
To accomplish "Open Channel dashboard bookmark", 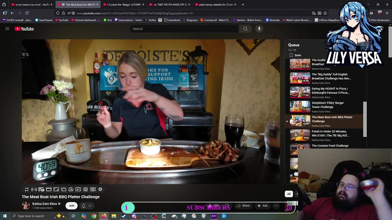I will click(x=85, y=20).
